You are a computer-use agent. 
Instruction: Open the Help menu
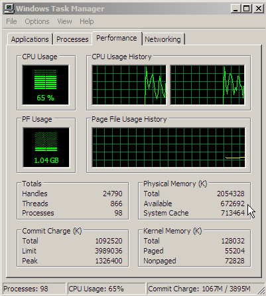pyautogui.click(x=87, y=21)
